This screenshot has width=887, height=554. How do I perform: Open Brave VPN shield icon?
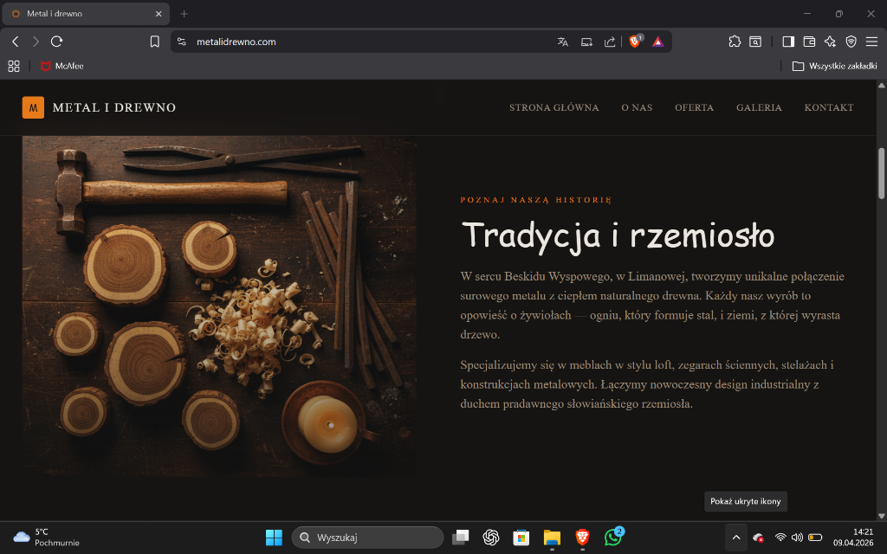coord(851,42)
